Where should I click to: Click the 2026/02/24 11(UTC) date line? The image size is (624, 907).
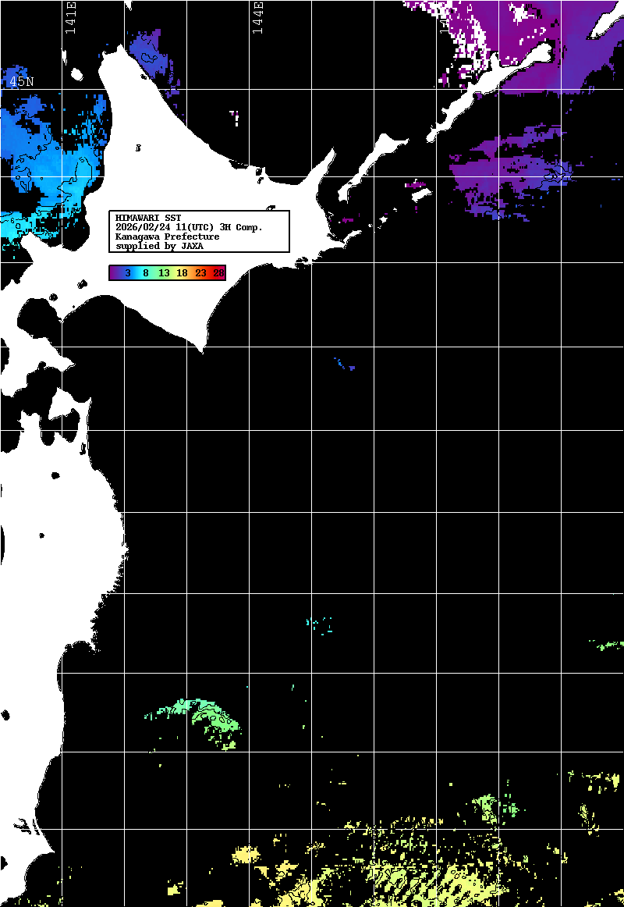[x=189, y=227]
